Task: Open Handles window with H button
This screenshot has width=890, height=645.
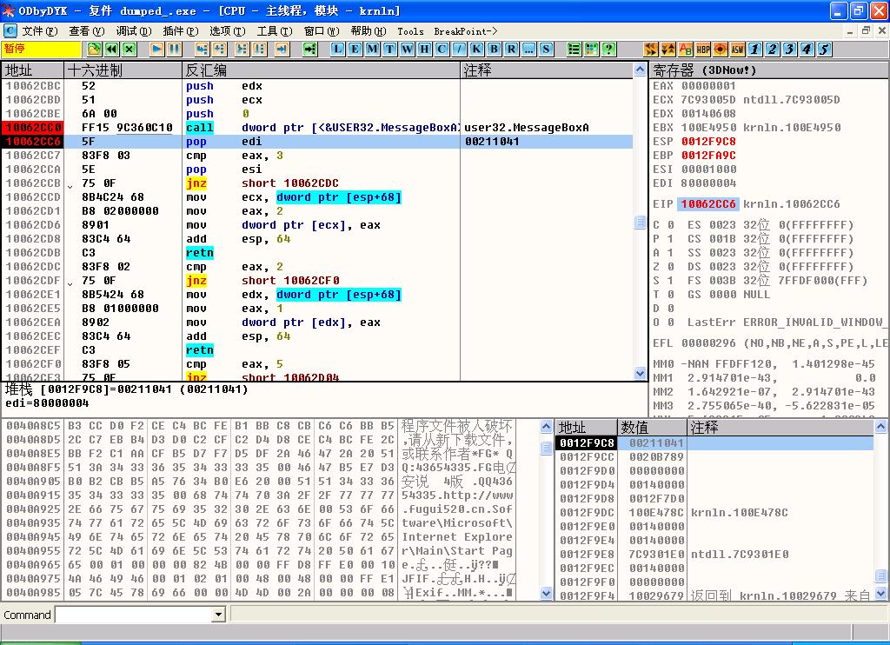Action: [424, 50]
